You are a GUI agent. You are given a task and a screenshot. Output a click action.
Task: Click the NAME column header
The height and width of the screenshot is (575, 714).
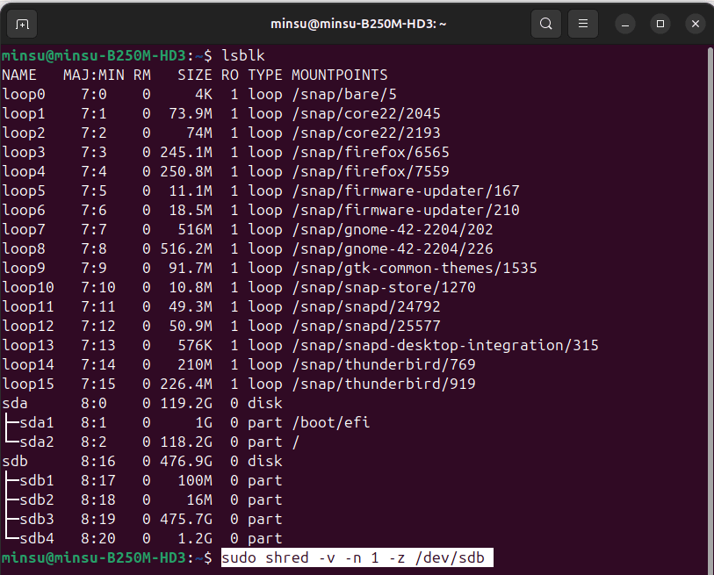coord(19,75)
